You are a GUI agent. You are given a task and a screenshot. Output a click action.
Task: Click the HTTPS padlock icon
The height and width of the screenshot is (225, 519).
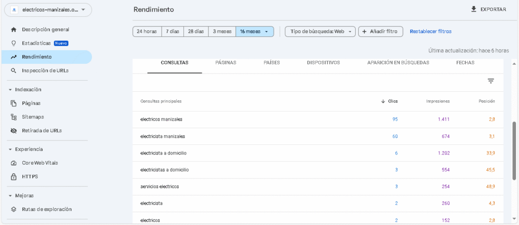(14, 176)
